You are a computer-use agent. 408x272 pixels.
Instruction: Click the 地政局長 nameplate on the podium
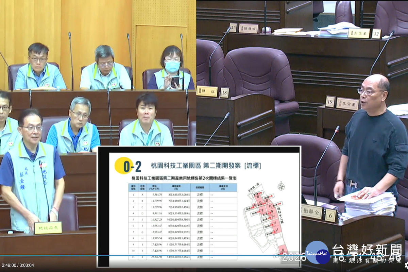pyautogui.click(x=48, y=228)
